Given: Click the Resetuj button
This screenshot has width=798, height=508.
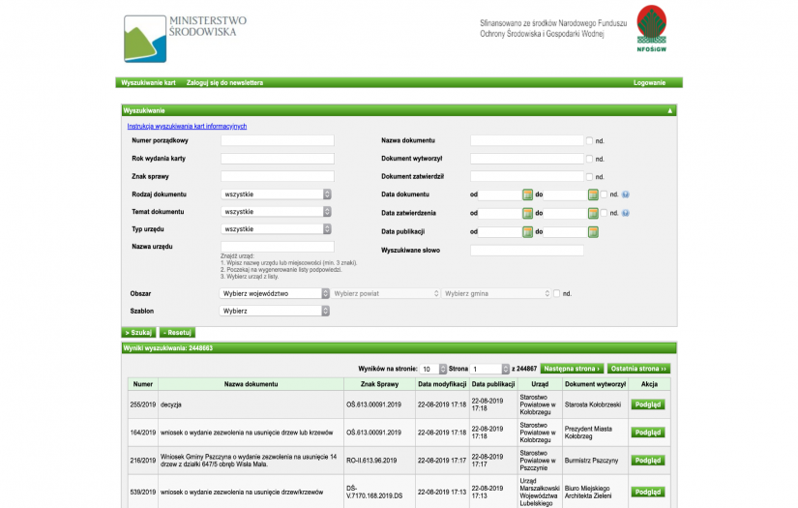Looking at the screenshot, I should [177, 333].
